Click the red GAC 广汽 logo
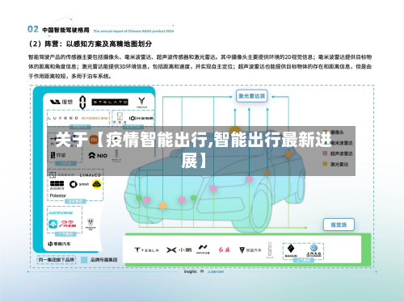The image size is (404, 302). 67,224
